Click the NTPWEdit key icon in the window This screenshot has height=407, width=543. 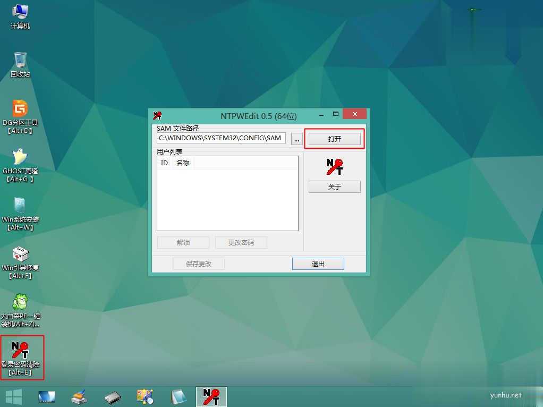pos(334,167)
